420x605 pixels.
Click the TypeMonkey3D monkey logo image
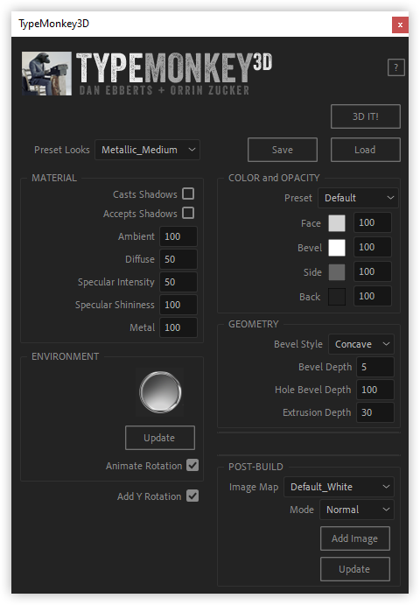(46, 74)
